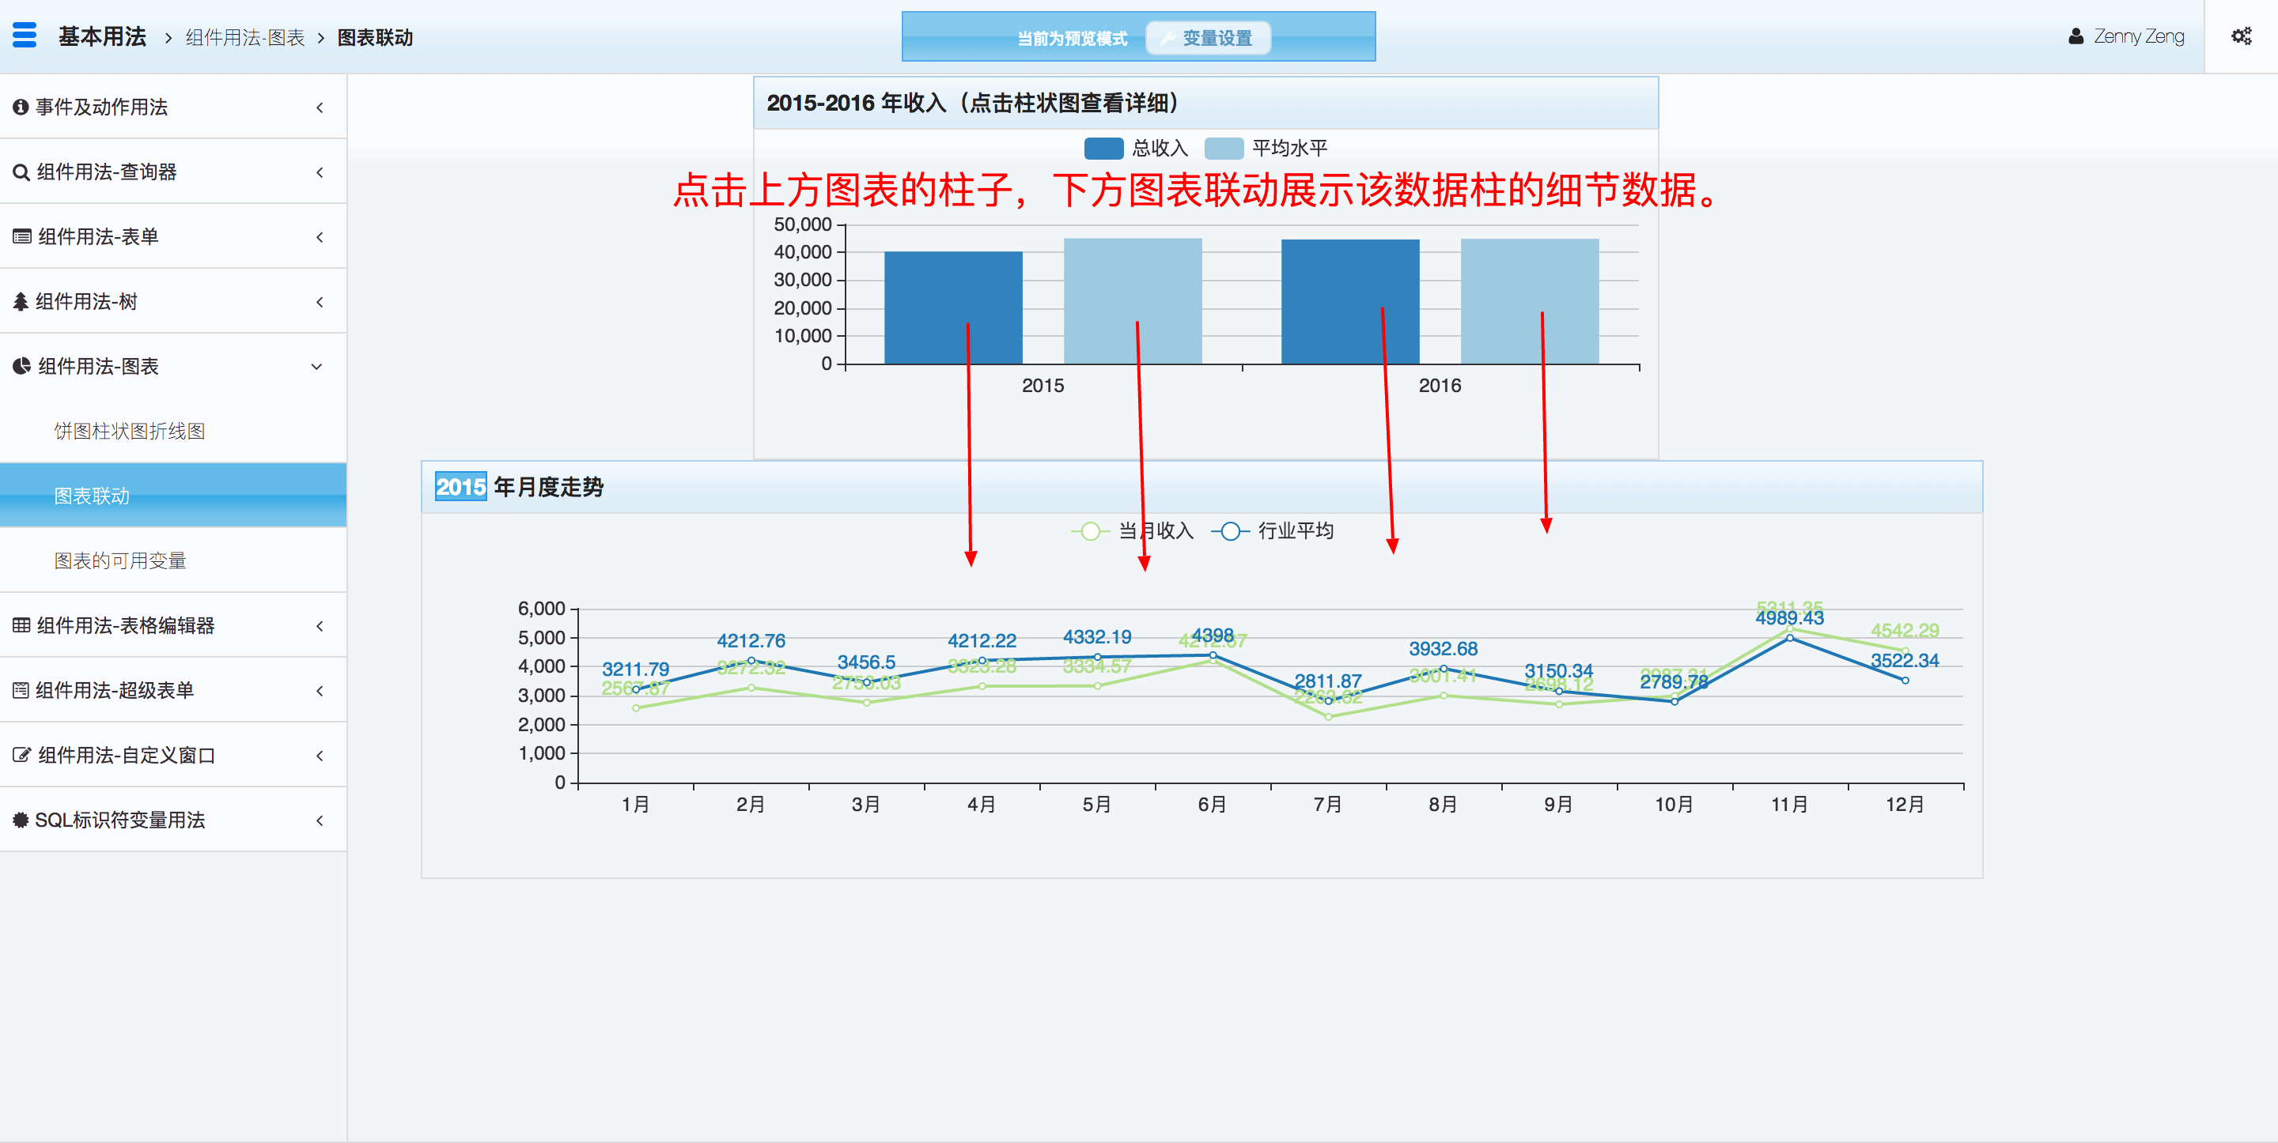Expand the 组件用法-超级表单 chevron

pos(320,690)
